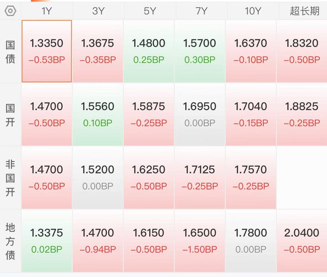Screen dimensions: 327x277
Task: Select the 10Y maturity header
Action: pyautogui.click(x=253, y=11)
